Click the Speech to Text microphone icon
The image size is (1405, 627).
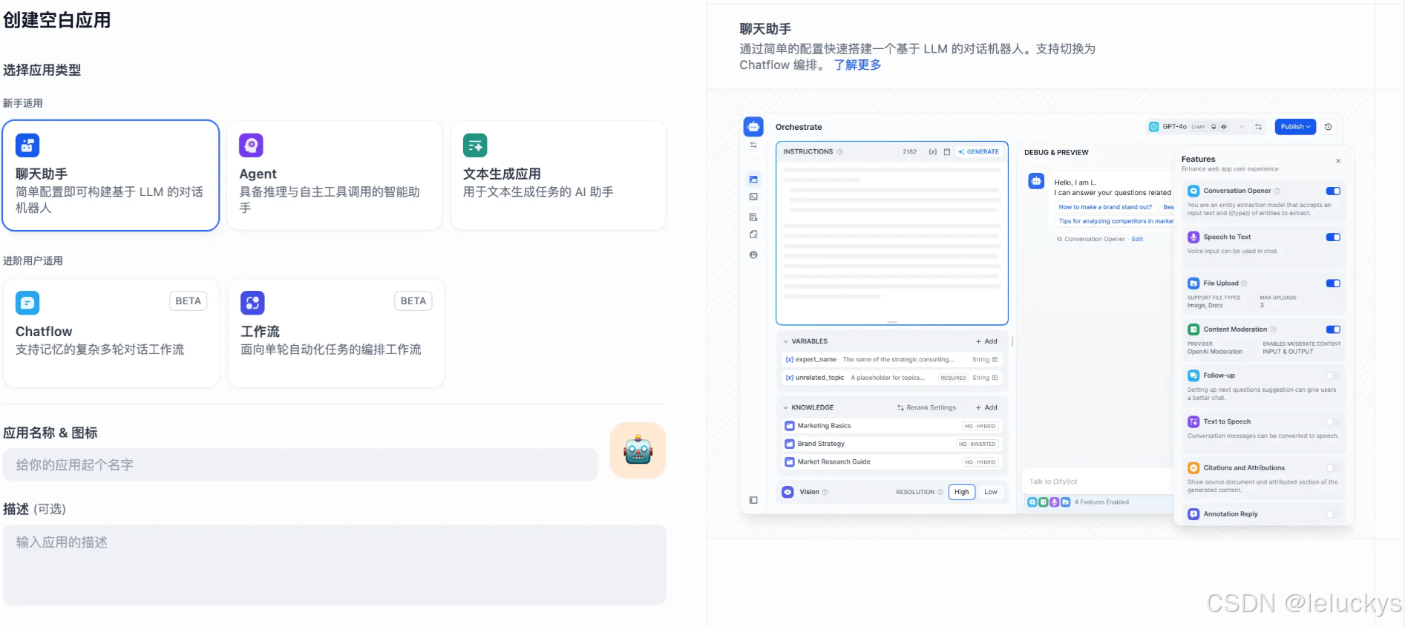(1193, 237)
